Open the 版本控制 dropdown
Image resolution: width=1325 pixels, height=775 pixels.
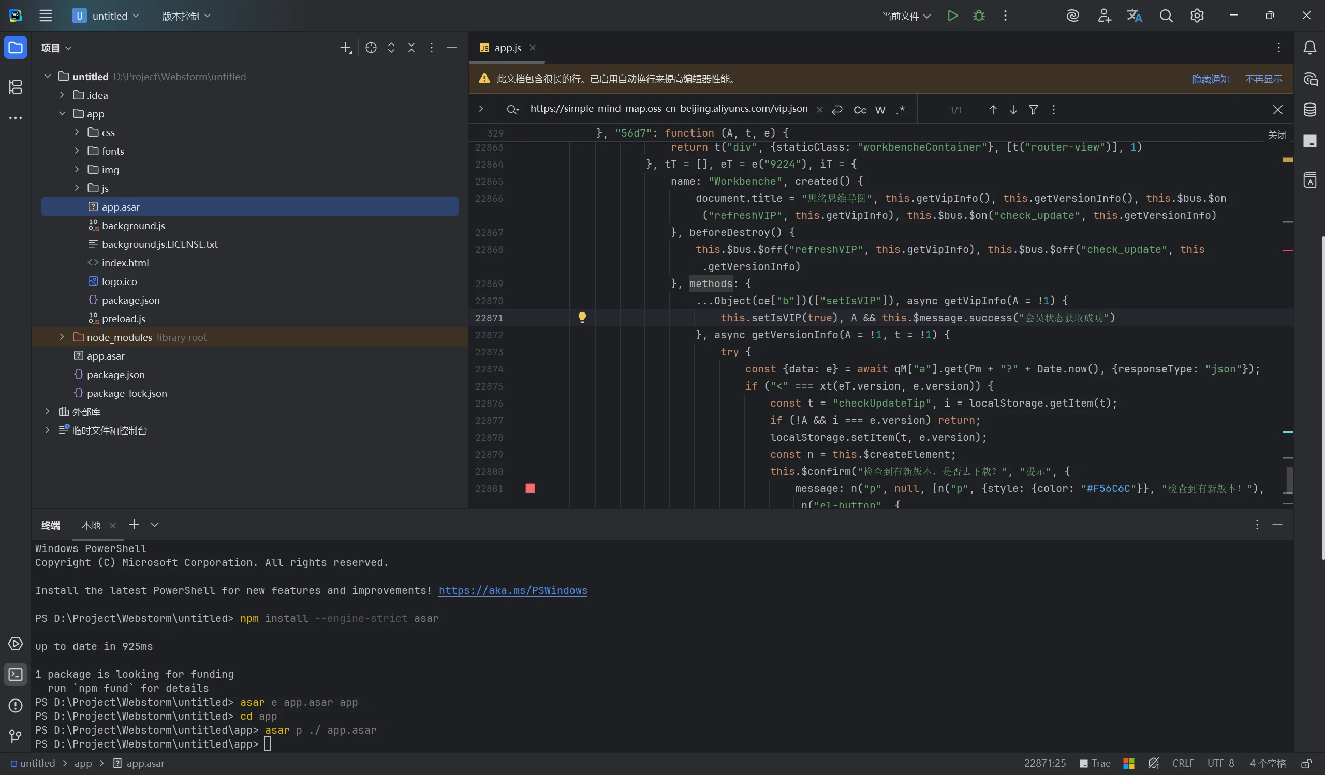tap(186, 16)
